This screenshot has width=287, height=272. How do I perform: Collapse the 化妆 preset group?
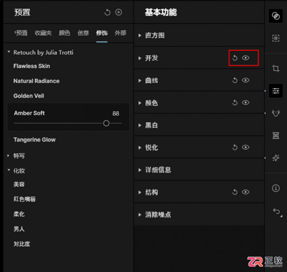pos(9,170)
